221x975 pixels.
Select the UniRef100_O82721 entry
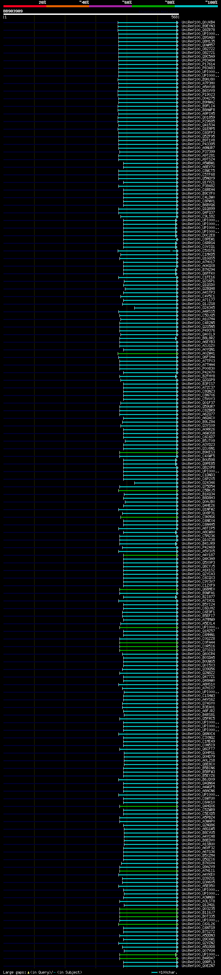198,53
